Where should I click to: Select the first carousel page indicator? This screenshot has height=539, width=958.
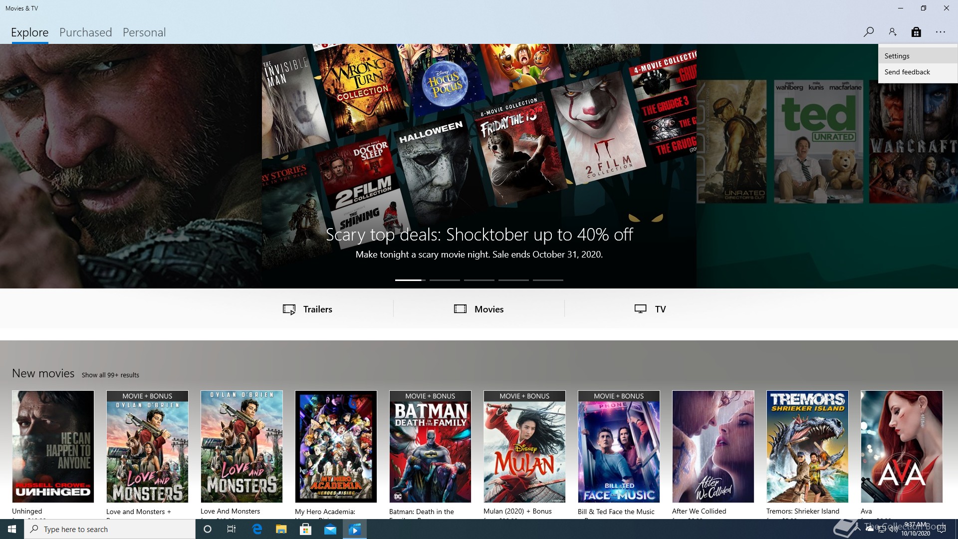(x=410, y=280)
